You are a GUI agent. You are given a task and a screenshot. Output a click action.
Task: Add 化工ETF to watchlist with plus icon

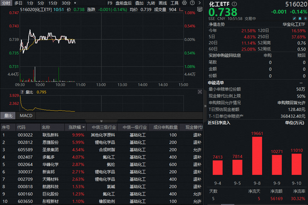[305, 18]
